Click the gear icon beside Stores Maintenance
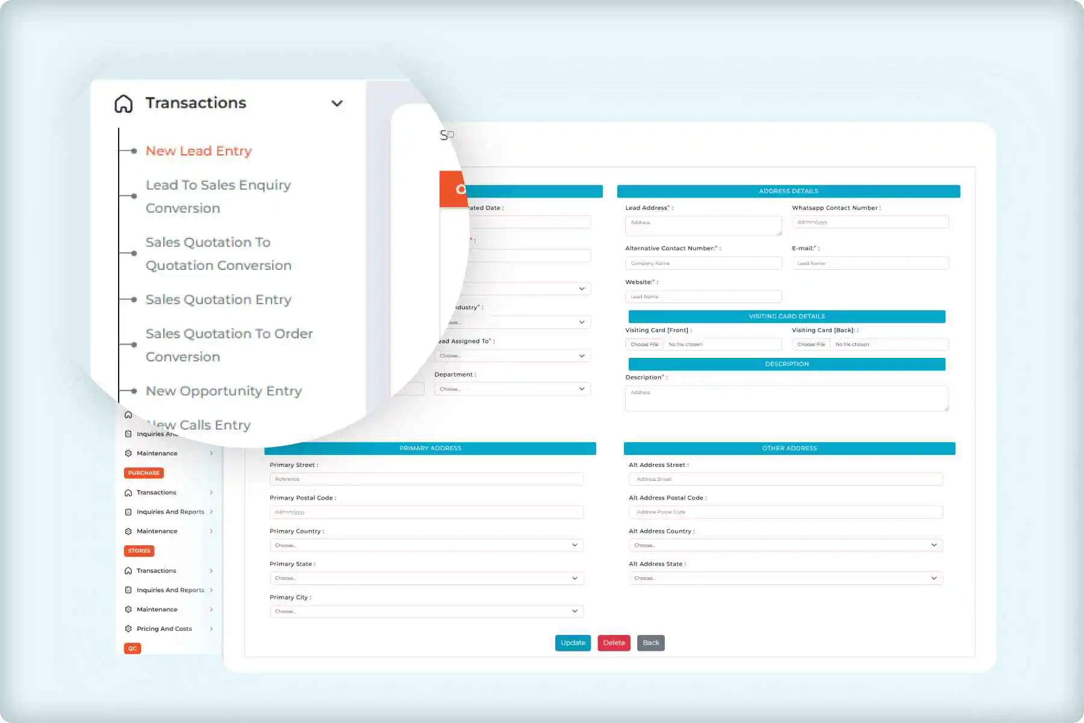The width and height of the screenshot is (1084, 723). click(x=128, y=609)
